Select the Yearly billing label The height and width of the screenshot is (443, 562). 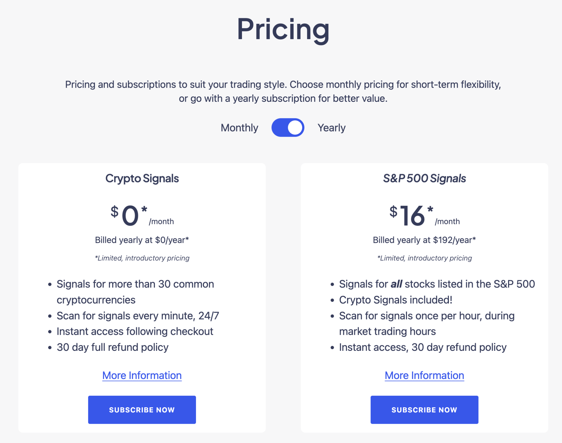(331, 128)
